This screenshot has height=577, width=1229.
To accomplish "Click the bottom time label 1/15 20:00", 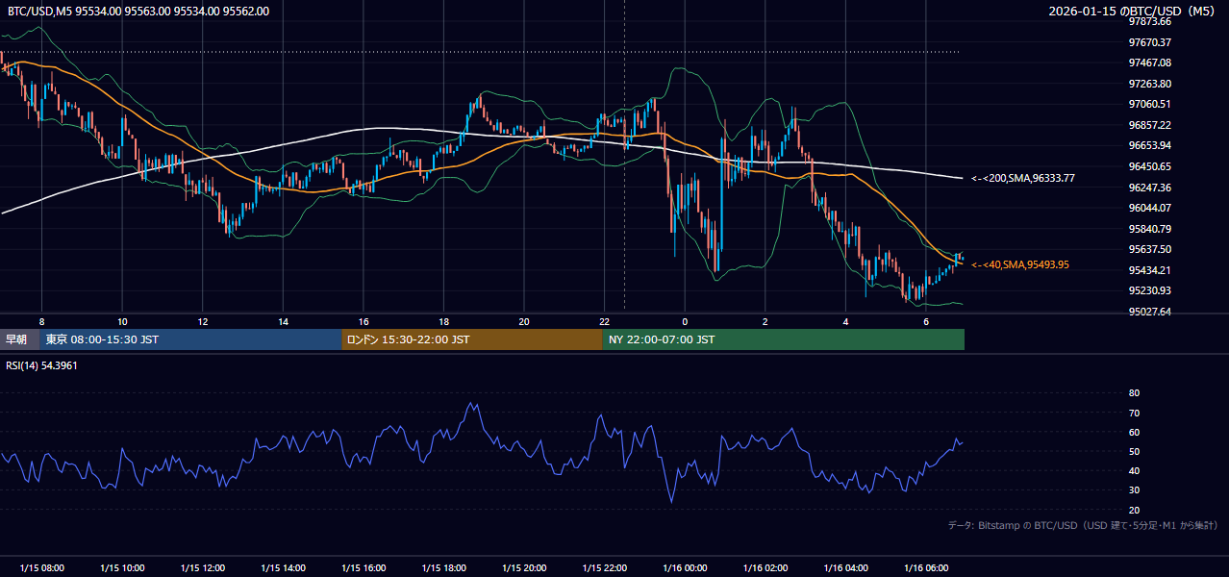I will [524, 568].
